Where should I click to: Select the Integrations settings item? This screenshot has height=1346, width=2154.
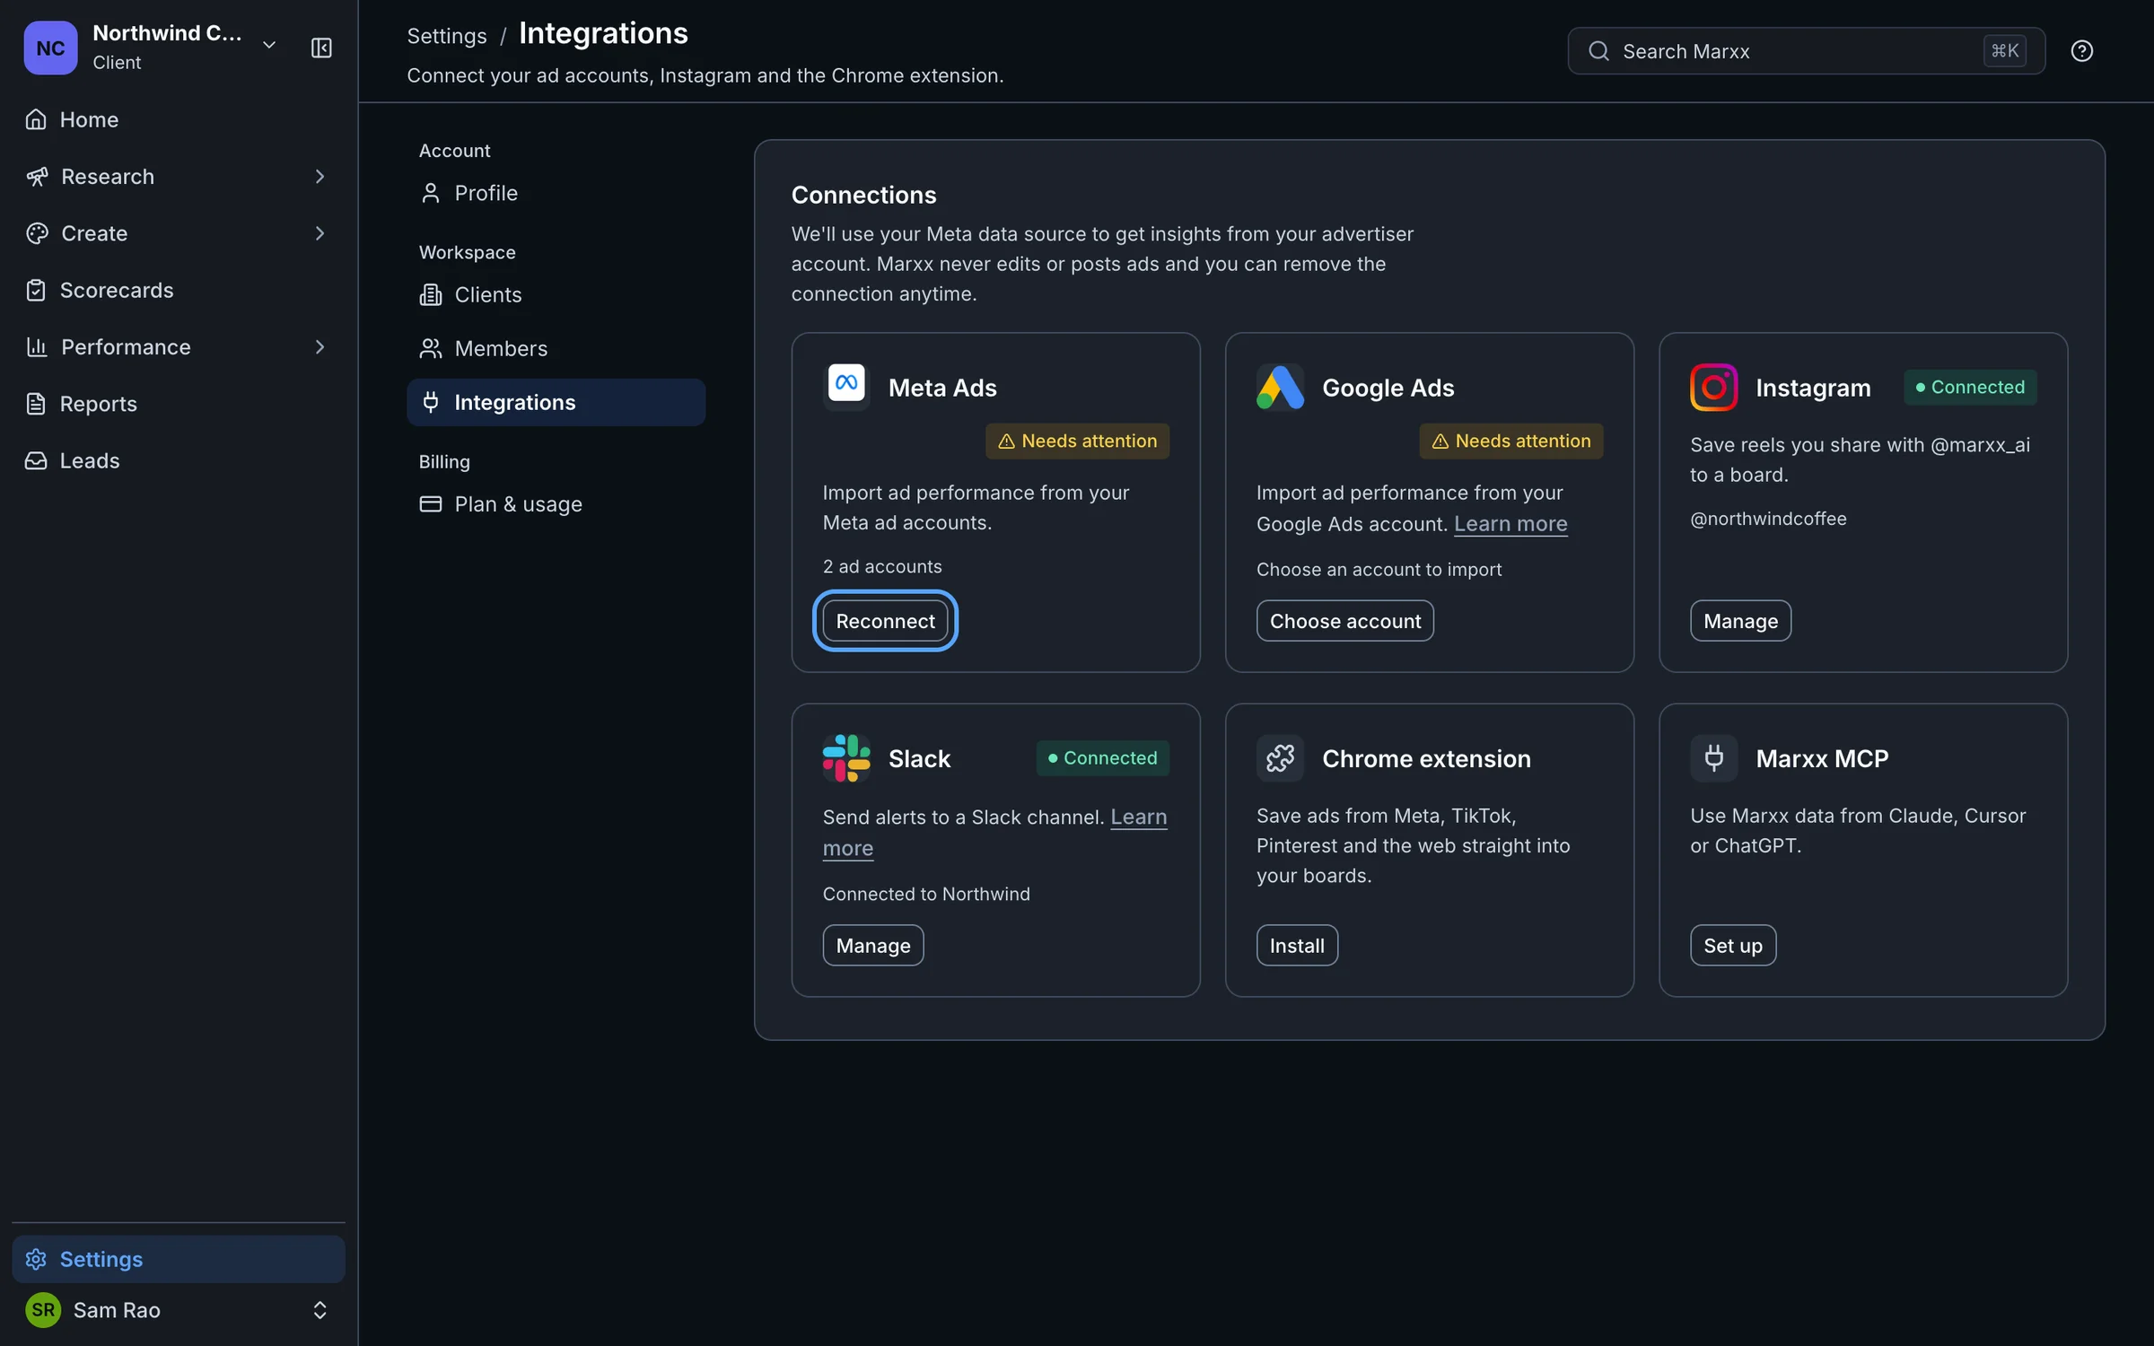point(556,402)
